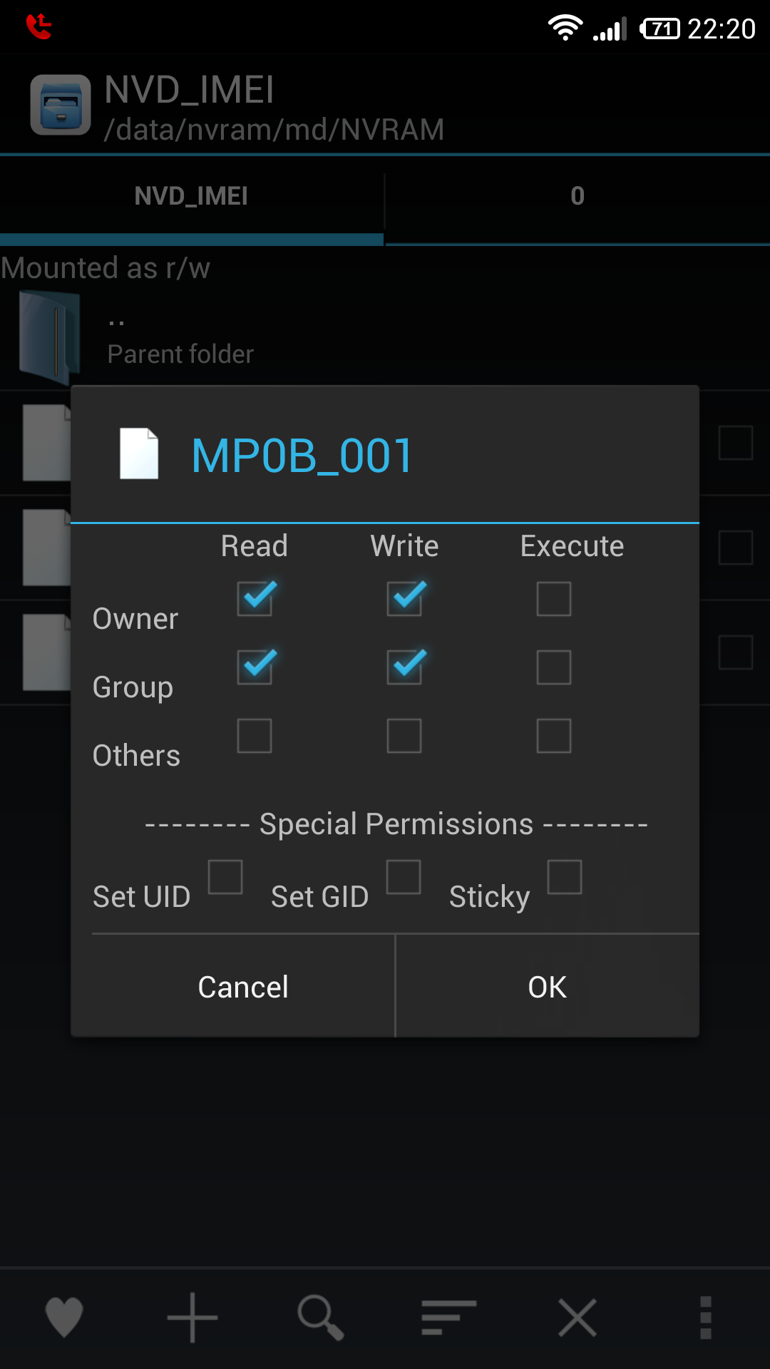
Task: Uncheck Group Write permission
Action: click(404, 667)
